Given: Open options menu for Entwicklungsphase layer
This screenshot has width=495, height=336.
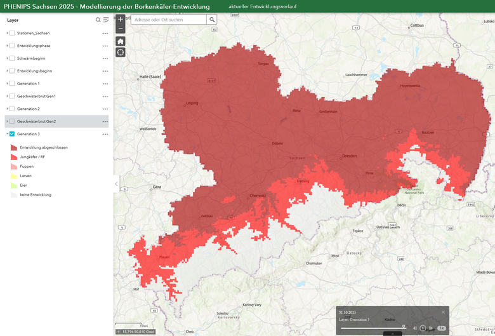Looking at the screenshot, I should 105,46.
